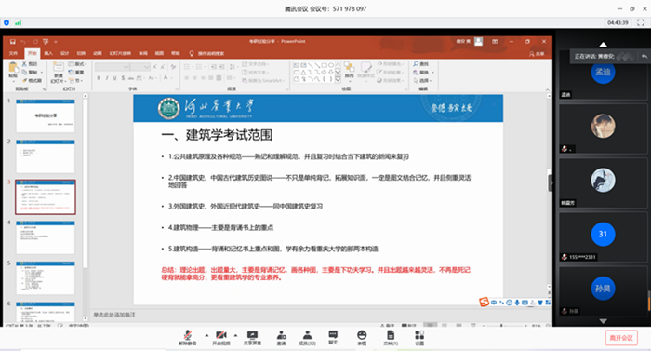Screen dimensions: 651x351
Task: Open the Chat panel icon
Action: 333,337
